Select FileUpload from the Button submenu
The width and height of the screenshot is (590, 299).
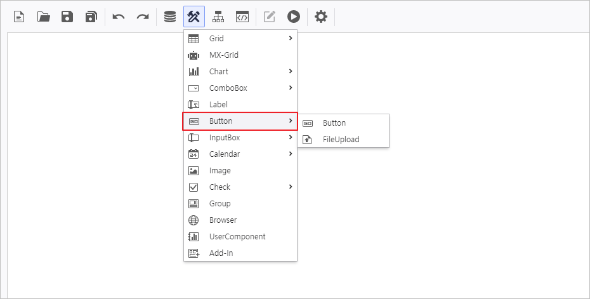[x=341, y=140]
